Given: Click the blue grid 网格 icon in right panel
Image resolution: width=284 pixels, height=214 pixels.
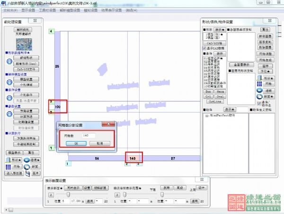Looking at the screenshot, I should tap(259, 83).
